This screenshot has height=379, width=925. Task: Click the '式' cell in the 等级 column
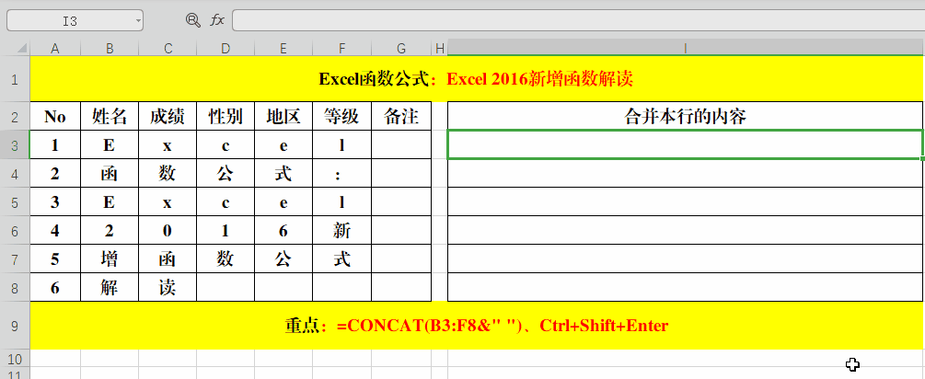click(341, 258)
